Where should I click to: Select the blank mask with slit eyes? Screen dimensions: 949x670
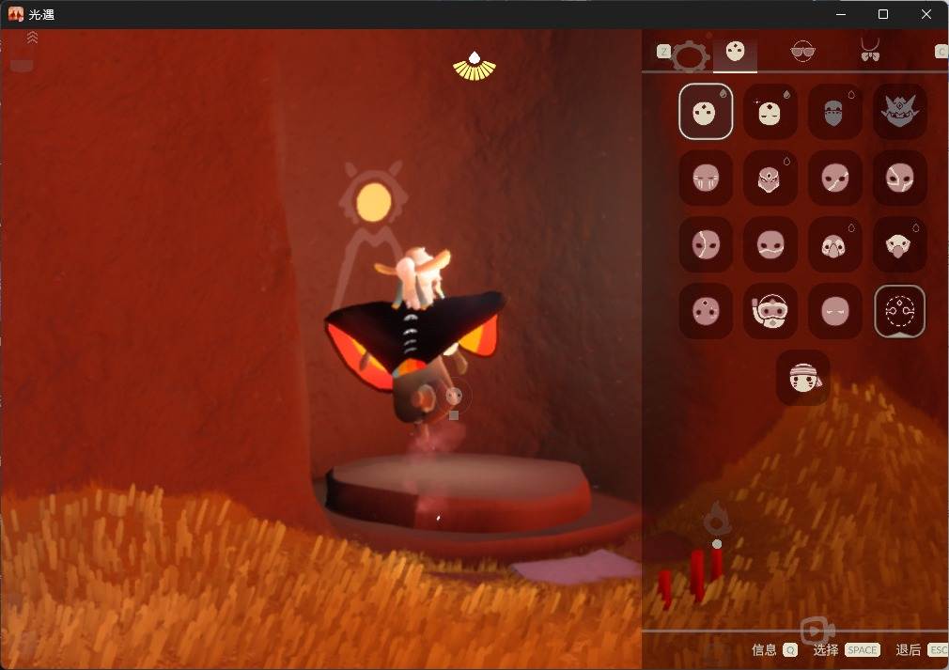[x=834, y=311]
